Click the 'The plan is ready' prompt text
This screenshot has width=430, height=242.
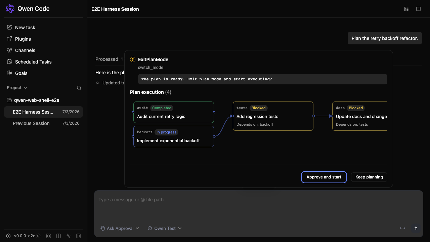pyautogui.click(x=207, y=79)
